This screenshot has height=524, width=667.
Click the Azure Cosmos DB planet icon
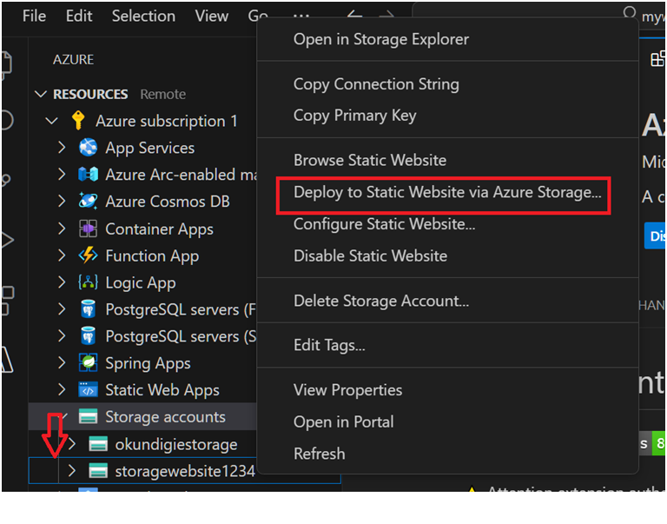coord(88,201)
